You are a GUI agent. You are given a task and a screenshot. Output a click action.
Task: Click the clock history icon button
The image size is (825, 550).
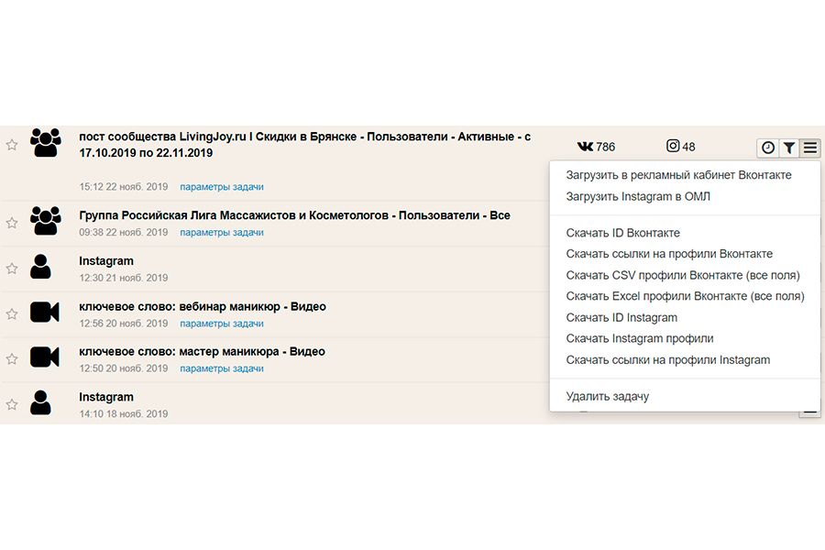tap(767, 148)
